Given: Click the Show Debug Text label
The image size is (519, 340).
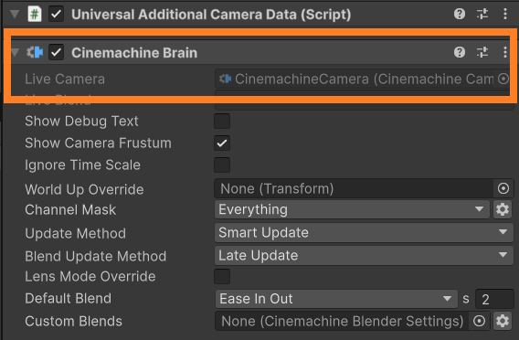Looking at the screenshot, I should (81, 122).
